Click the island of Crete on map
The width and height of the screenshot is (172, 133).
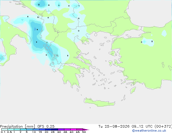[x=99, y=102]
